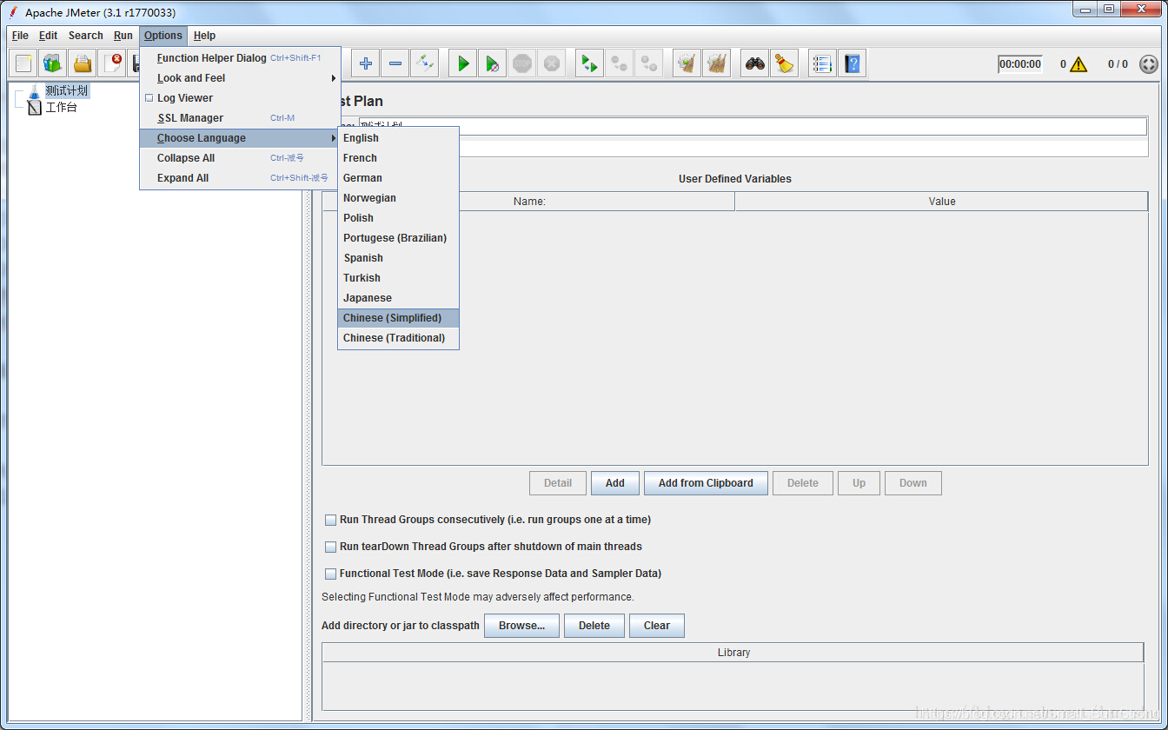The width and height of the screenshot is (1168, 730).
Task: Click the Clear results icon
Action: pyautogui.click(x=687, y=63)
